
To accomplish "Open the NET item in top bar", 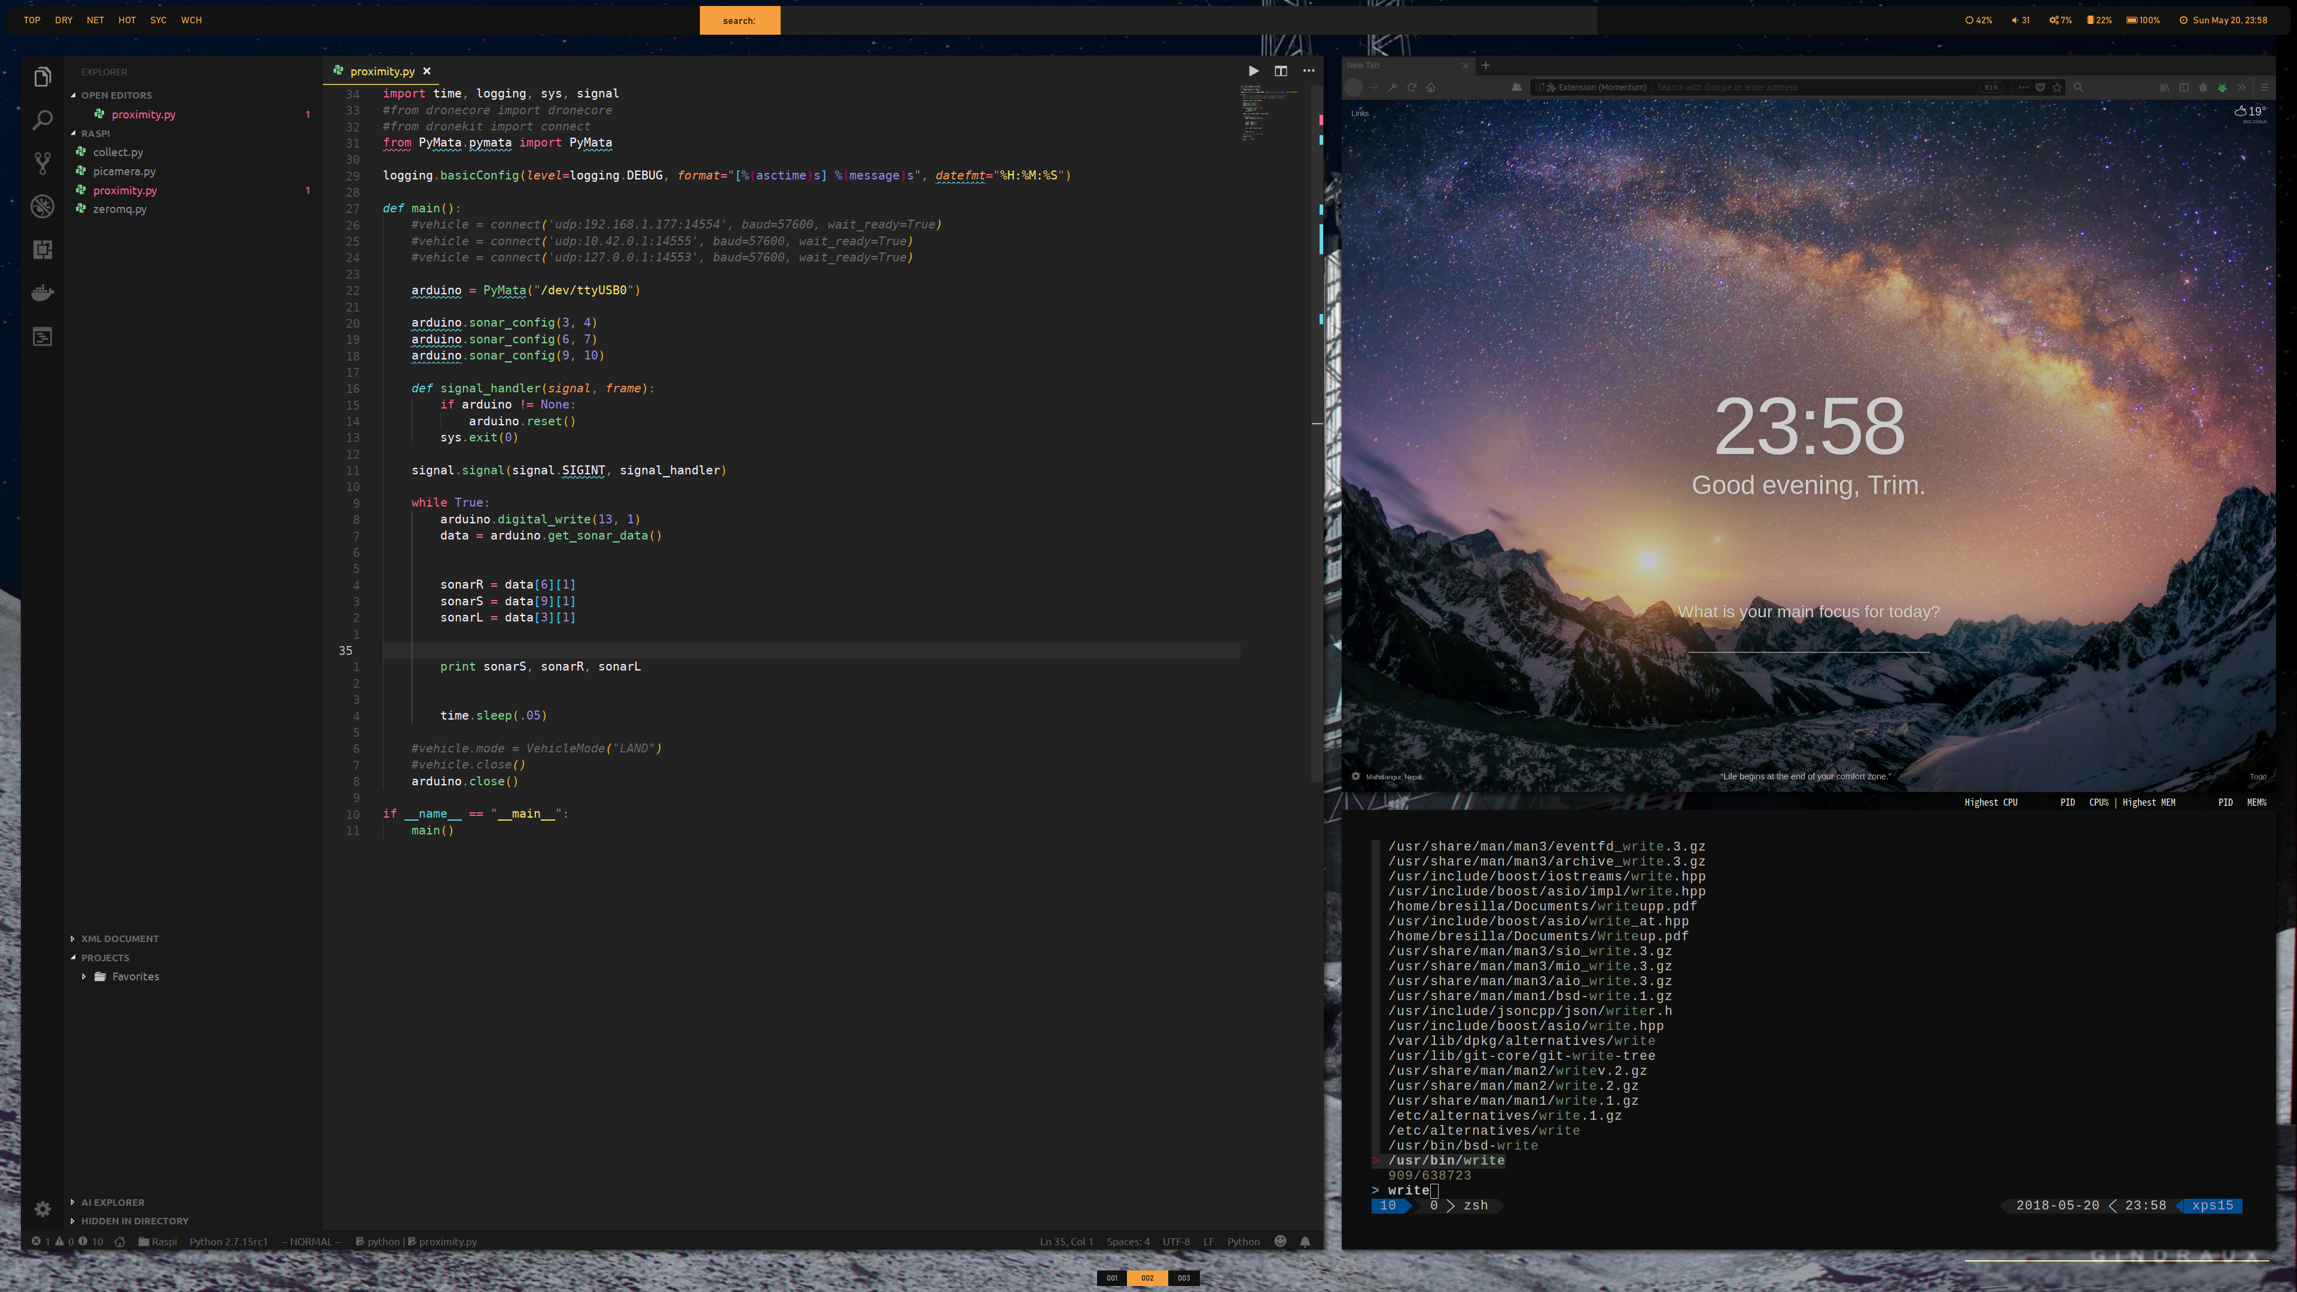I will 95,20.
